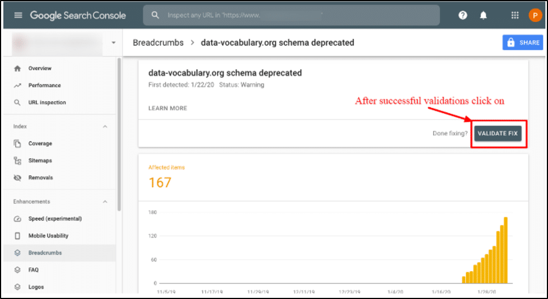This screenshot has width=548, height=299.
Task: Click the SHARE button
Action: 522,42
